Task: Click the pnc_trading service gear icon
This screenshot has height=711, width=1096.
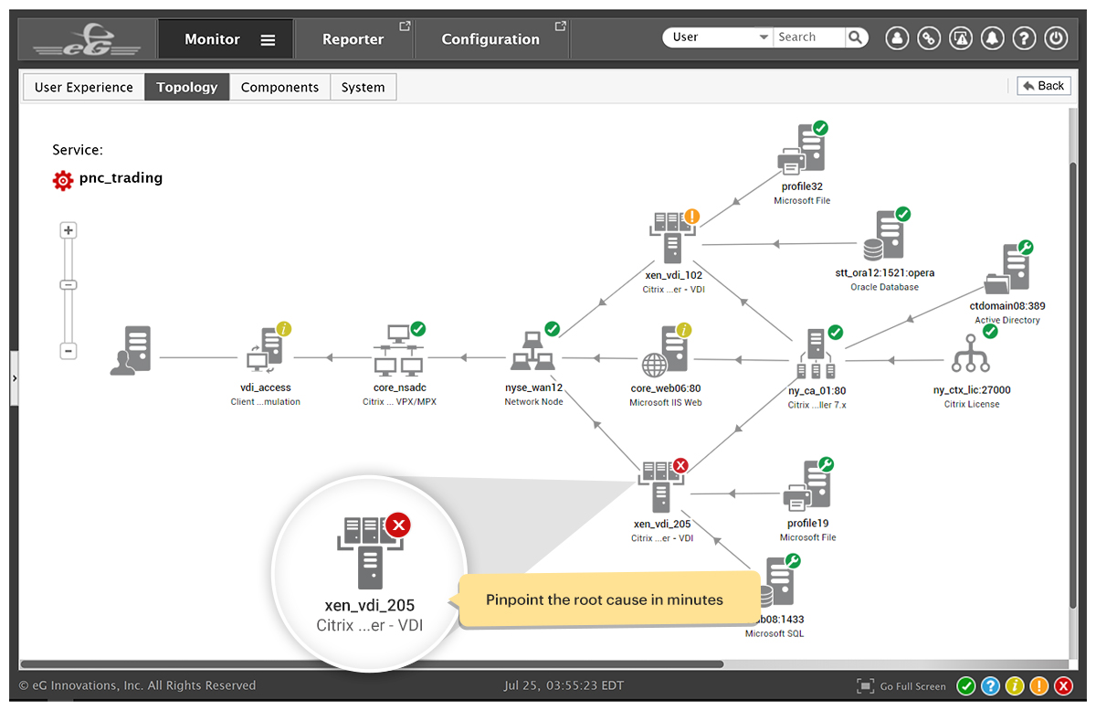Action: point(63,180)
